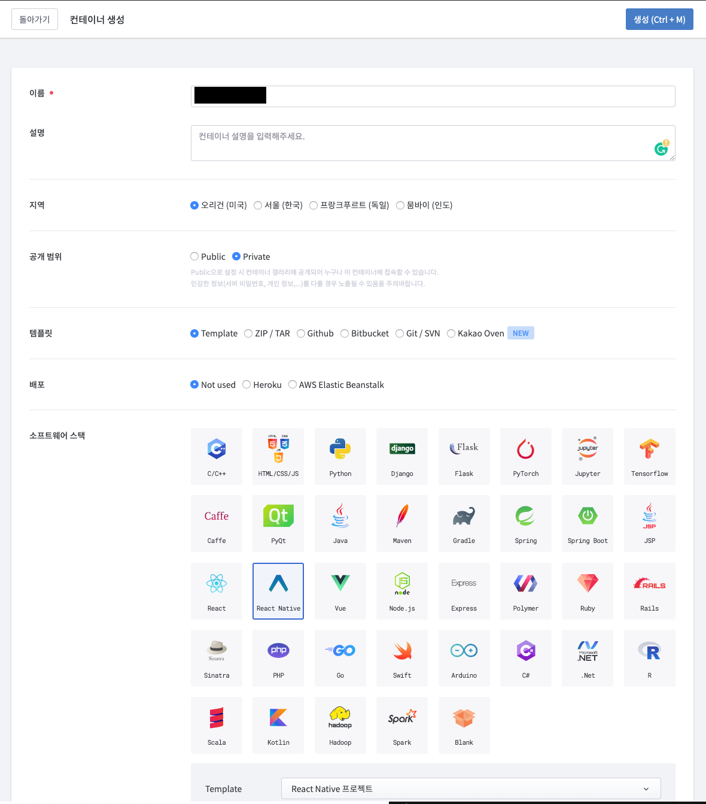Set visibility to Public

point(194,256)
